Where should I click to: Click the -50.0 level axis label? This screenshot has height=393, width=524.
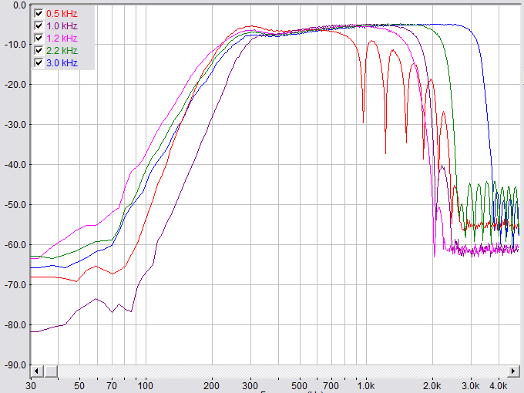click(x=15, y=205)
